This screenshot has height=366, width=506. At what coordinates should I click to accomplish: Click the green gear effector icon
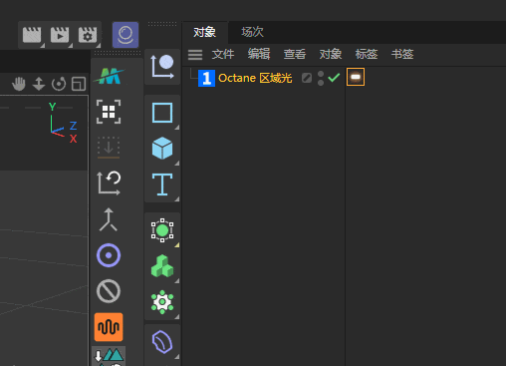tap(162, 302)
